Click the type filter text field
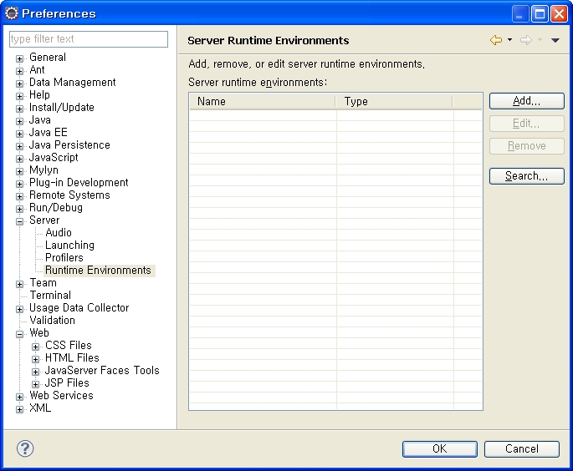This screenshot has width=573, height=471. [x=88, y=39]
